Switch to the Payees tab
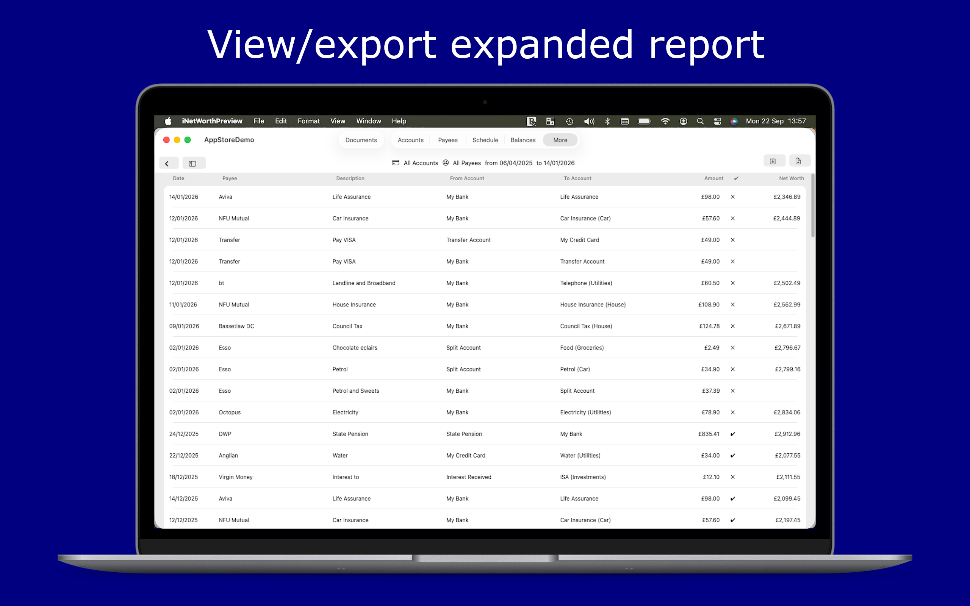 point(448,140)
